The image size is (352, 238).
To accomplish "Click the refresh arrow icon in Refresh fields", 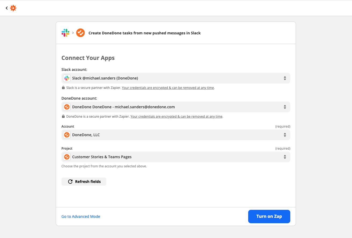I will tap(70, 182).
